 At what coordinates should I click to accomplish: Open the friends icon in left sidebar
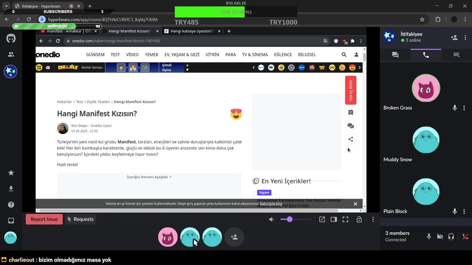pyautogui.click(x=11, y=54)
